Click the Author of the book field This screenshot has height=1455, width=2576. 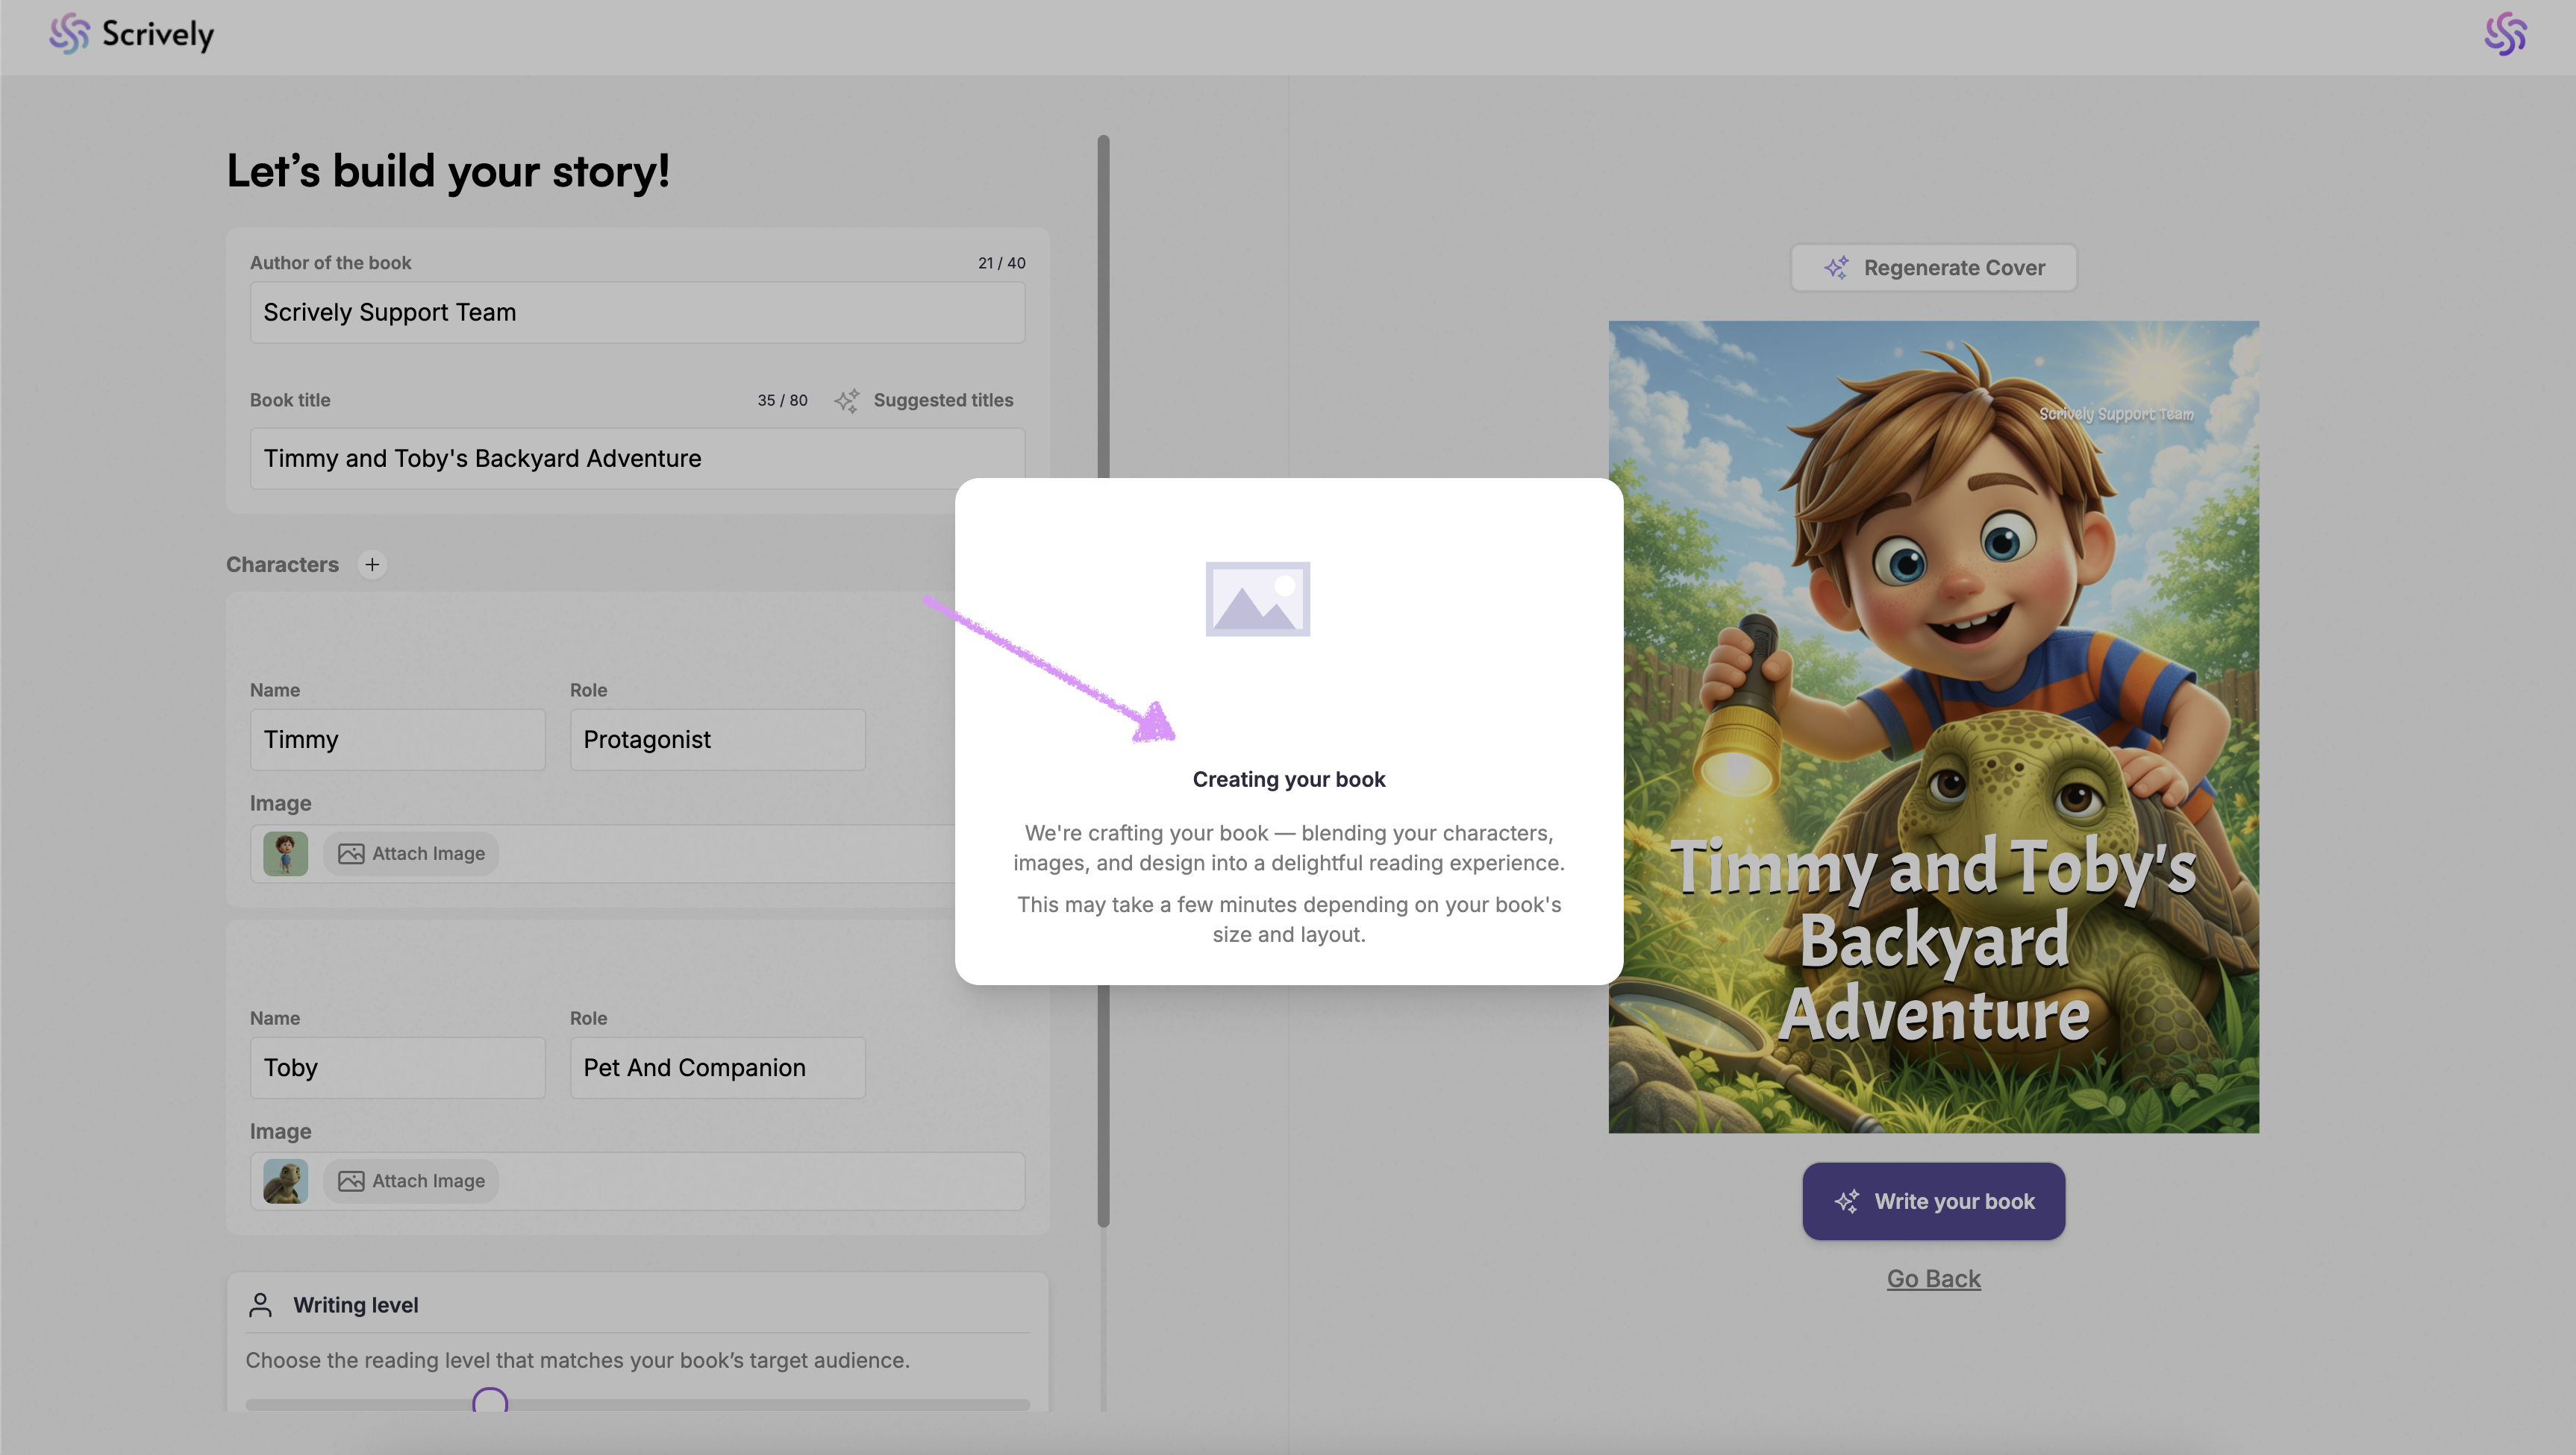pyautogui.click(x=637, y=312)
